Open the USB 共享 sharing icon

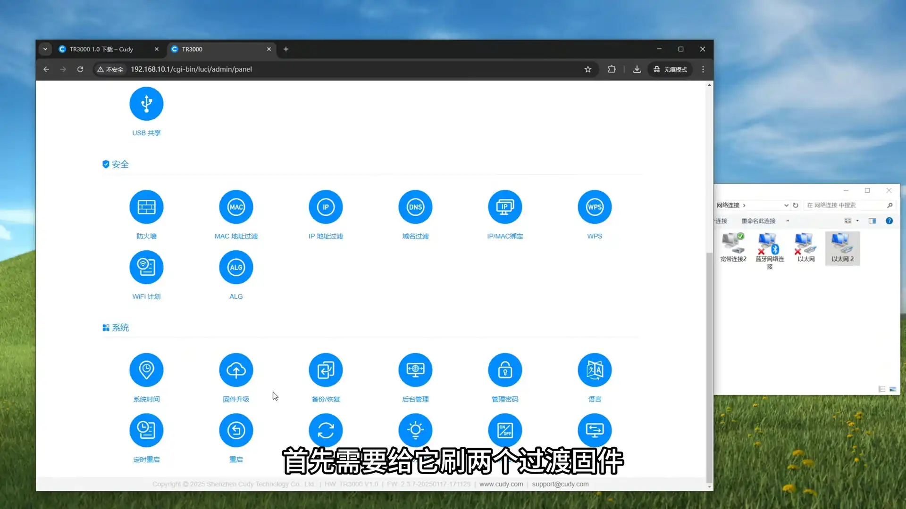146,104
